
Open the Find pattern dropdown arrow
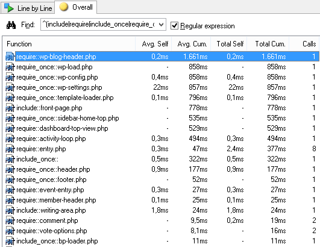[x=162, y=25]
